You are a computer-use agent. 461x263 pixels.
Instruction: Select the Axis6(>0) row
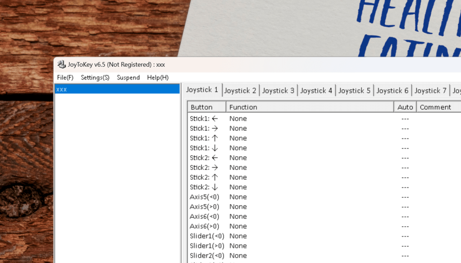[x=324, y=226]
